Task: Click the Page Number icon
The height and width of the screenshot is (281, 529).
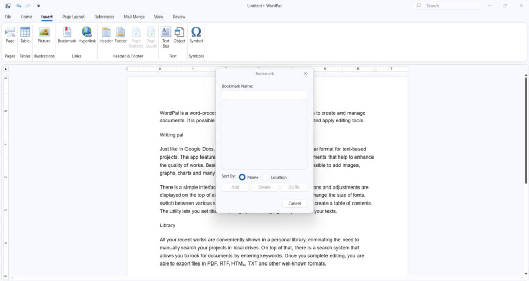Action: (136, 37)
